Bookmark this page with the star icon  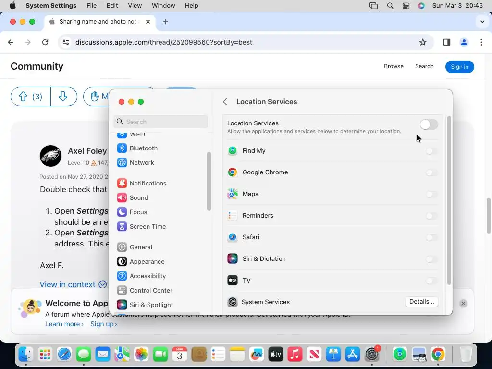423,42
